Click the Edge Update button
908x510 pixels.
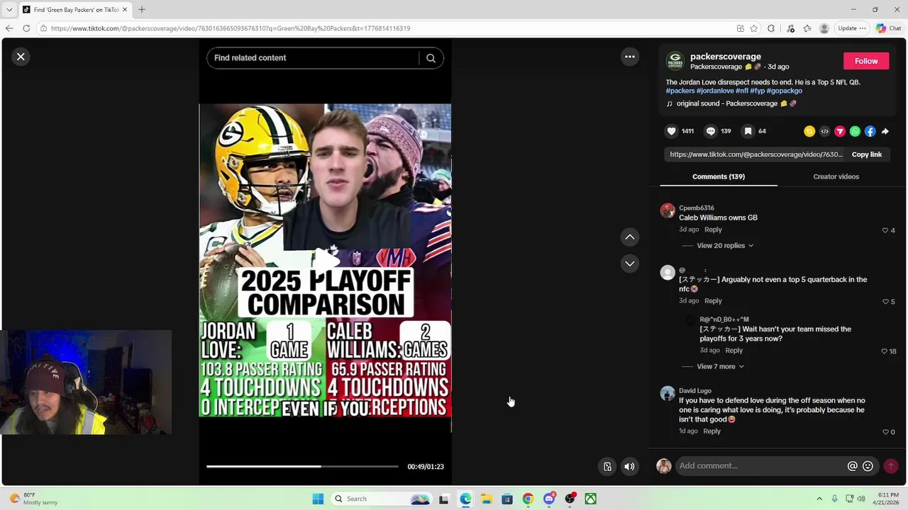pos(851,28)
